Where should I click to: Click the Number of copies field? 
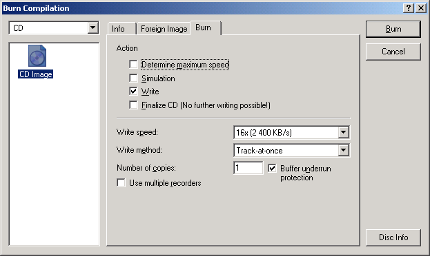tap(248, 168)
